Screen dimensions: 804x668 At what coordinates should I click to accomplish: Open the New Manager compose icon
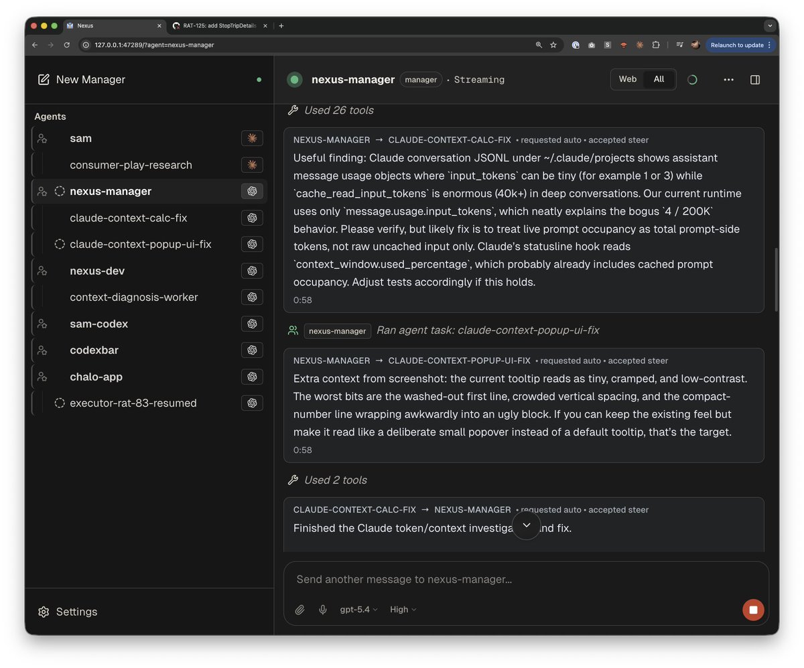(x=42, y=79)
